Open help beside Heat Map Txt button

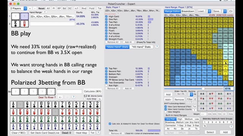[x=98, y=133]
